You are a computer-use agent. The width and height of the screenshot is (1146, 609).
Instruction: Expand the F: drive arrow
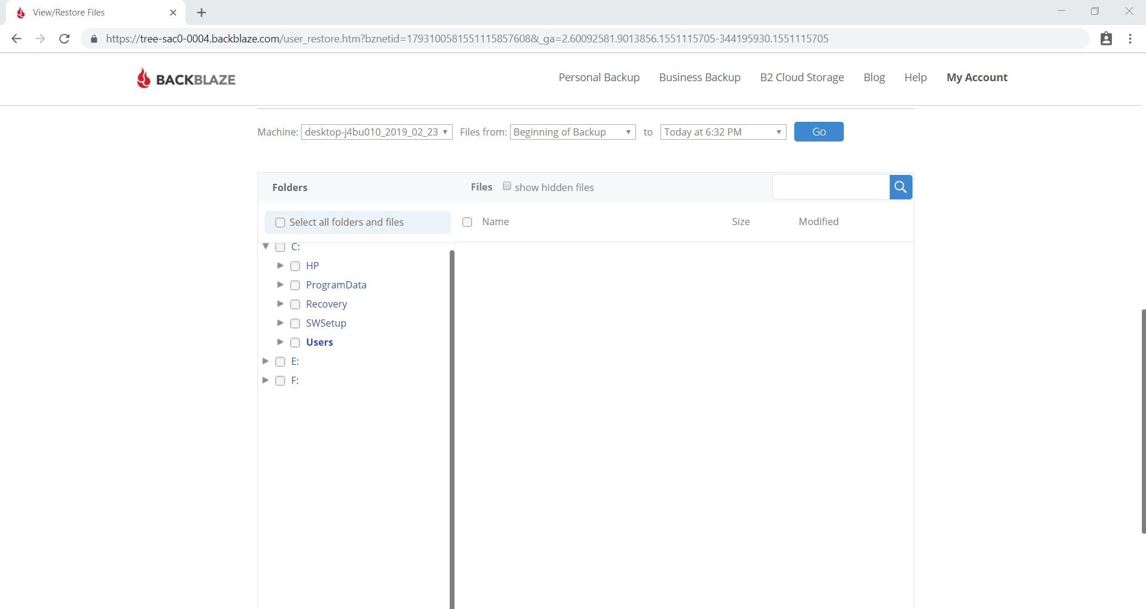pos(266,380)
